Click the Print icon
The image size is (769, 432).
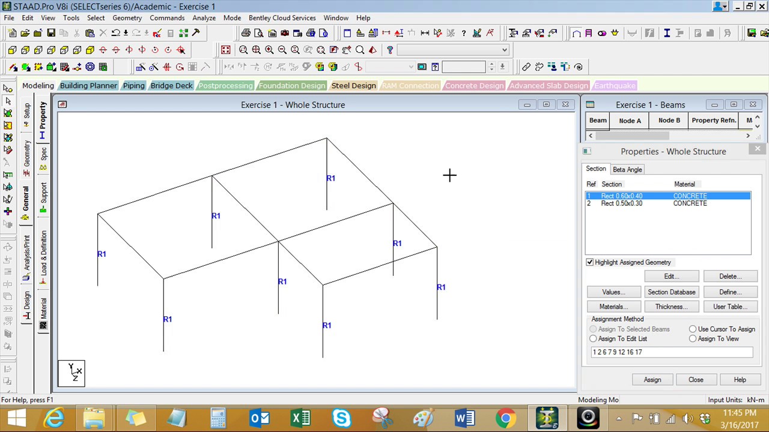point(246,33)
